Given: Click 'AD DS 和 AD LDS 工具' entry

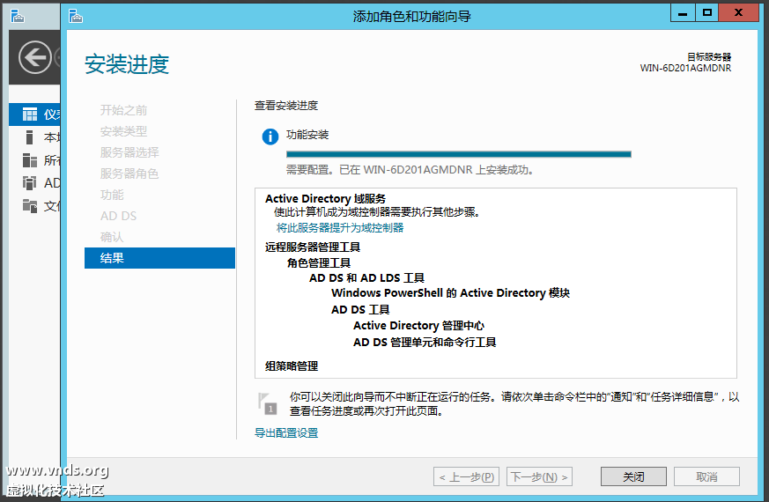Looking at the screenshot, I should click(366, 278).
